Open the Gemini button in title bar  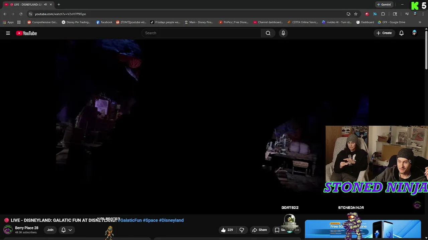coord(384,5)
